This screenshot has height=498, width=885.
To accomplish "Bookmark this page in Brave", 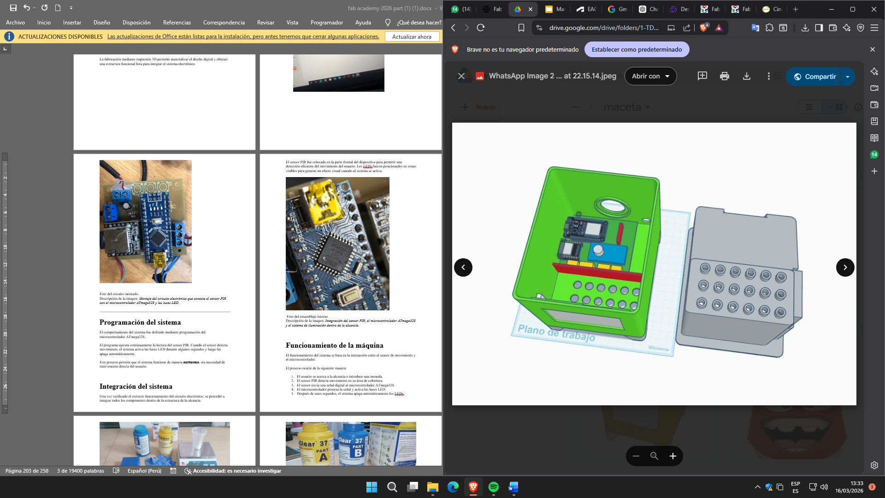I will pyautogui.click(x=521, y=28).
